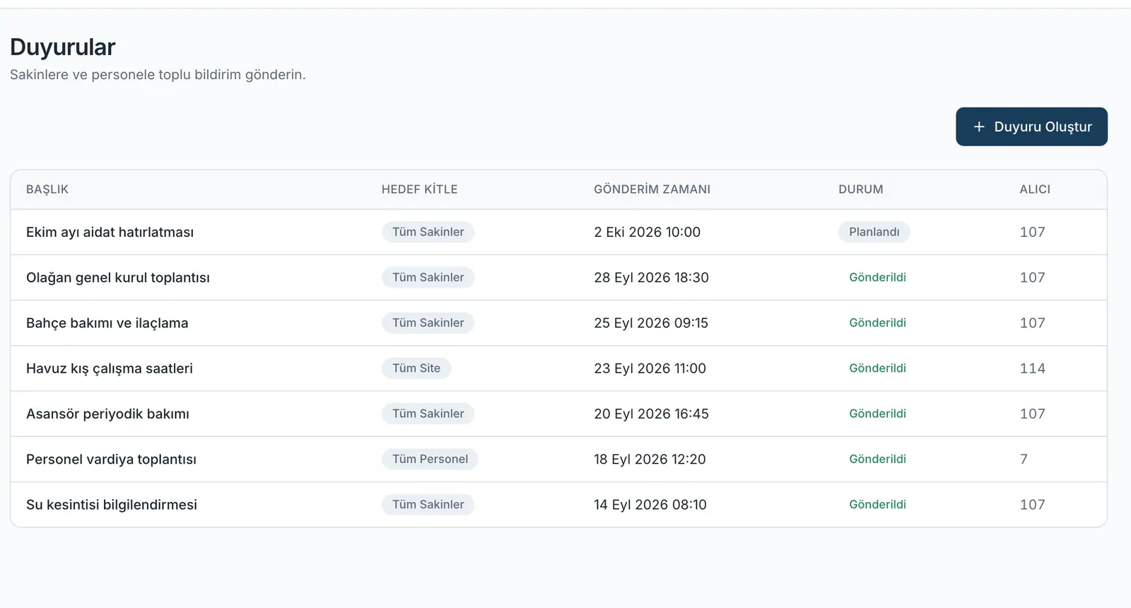1131x608 pixels.
Task: Click recipient count 114
Action: click(1033, 368)
